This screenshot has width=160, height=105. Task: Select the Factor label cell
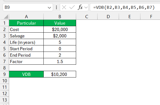(26, 61)
